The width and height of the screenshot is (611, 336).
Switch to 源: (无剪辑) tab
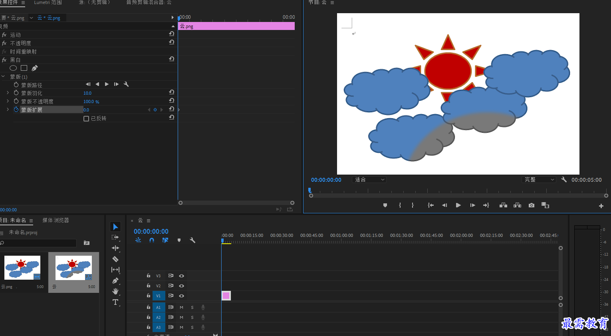click(94, 2)
